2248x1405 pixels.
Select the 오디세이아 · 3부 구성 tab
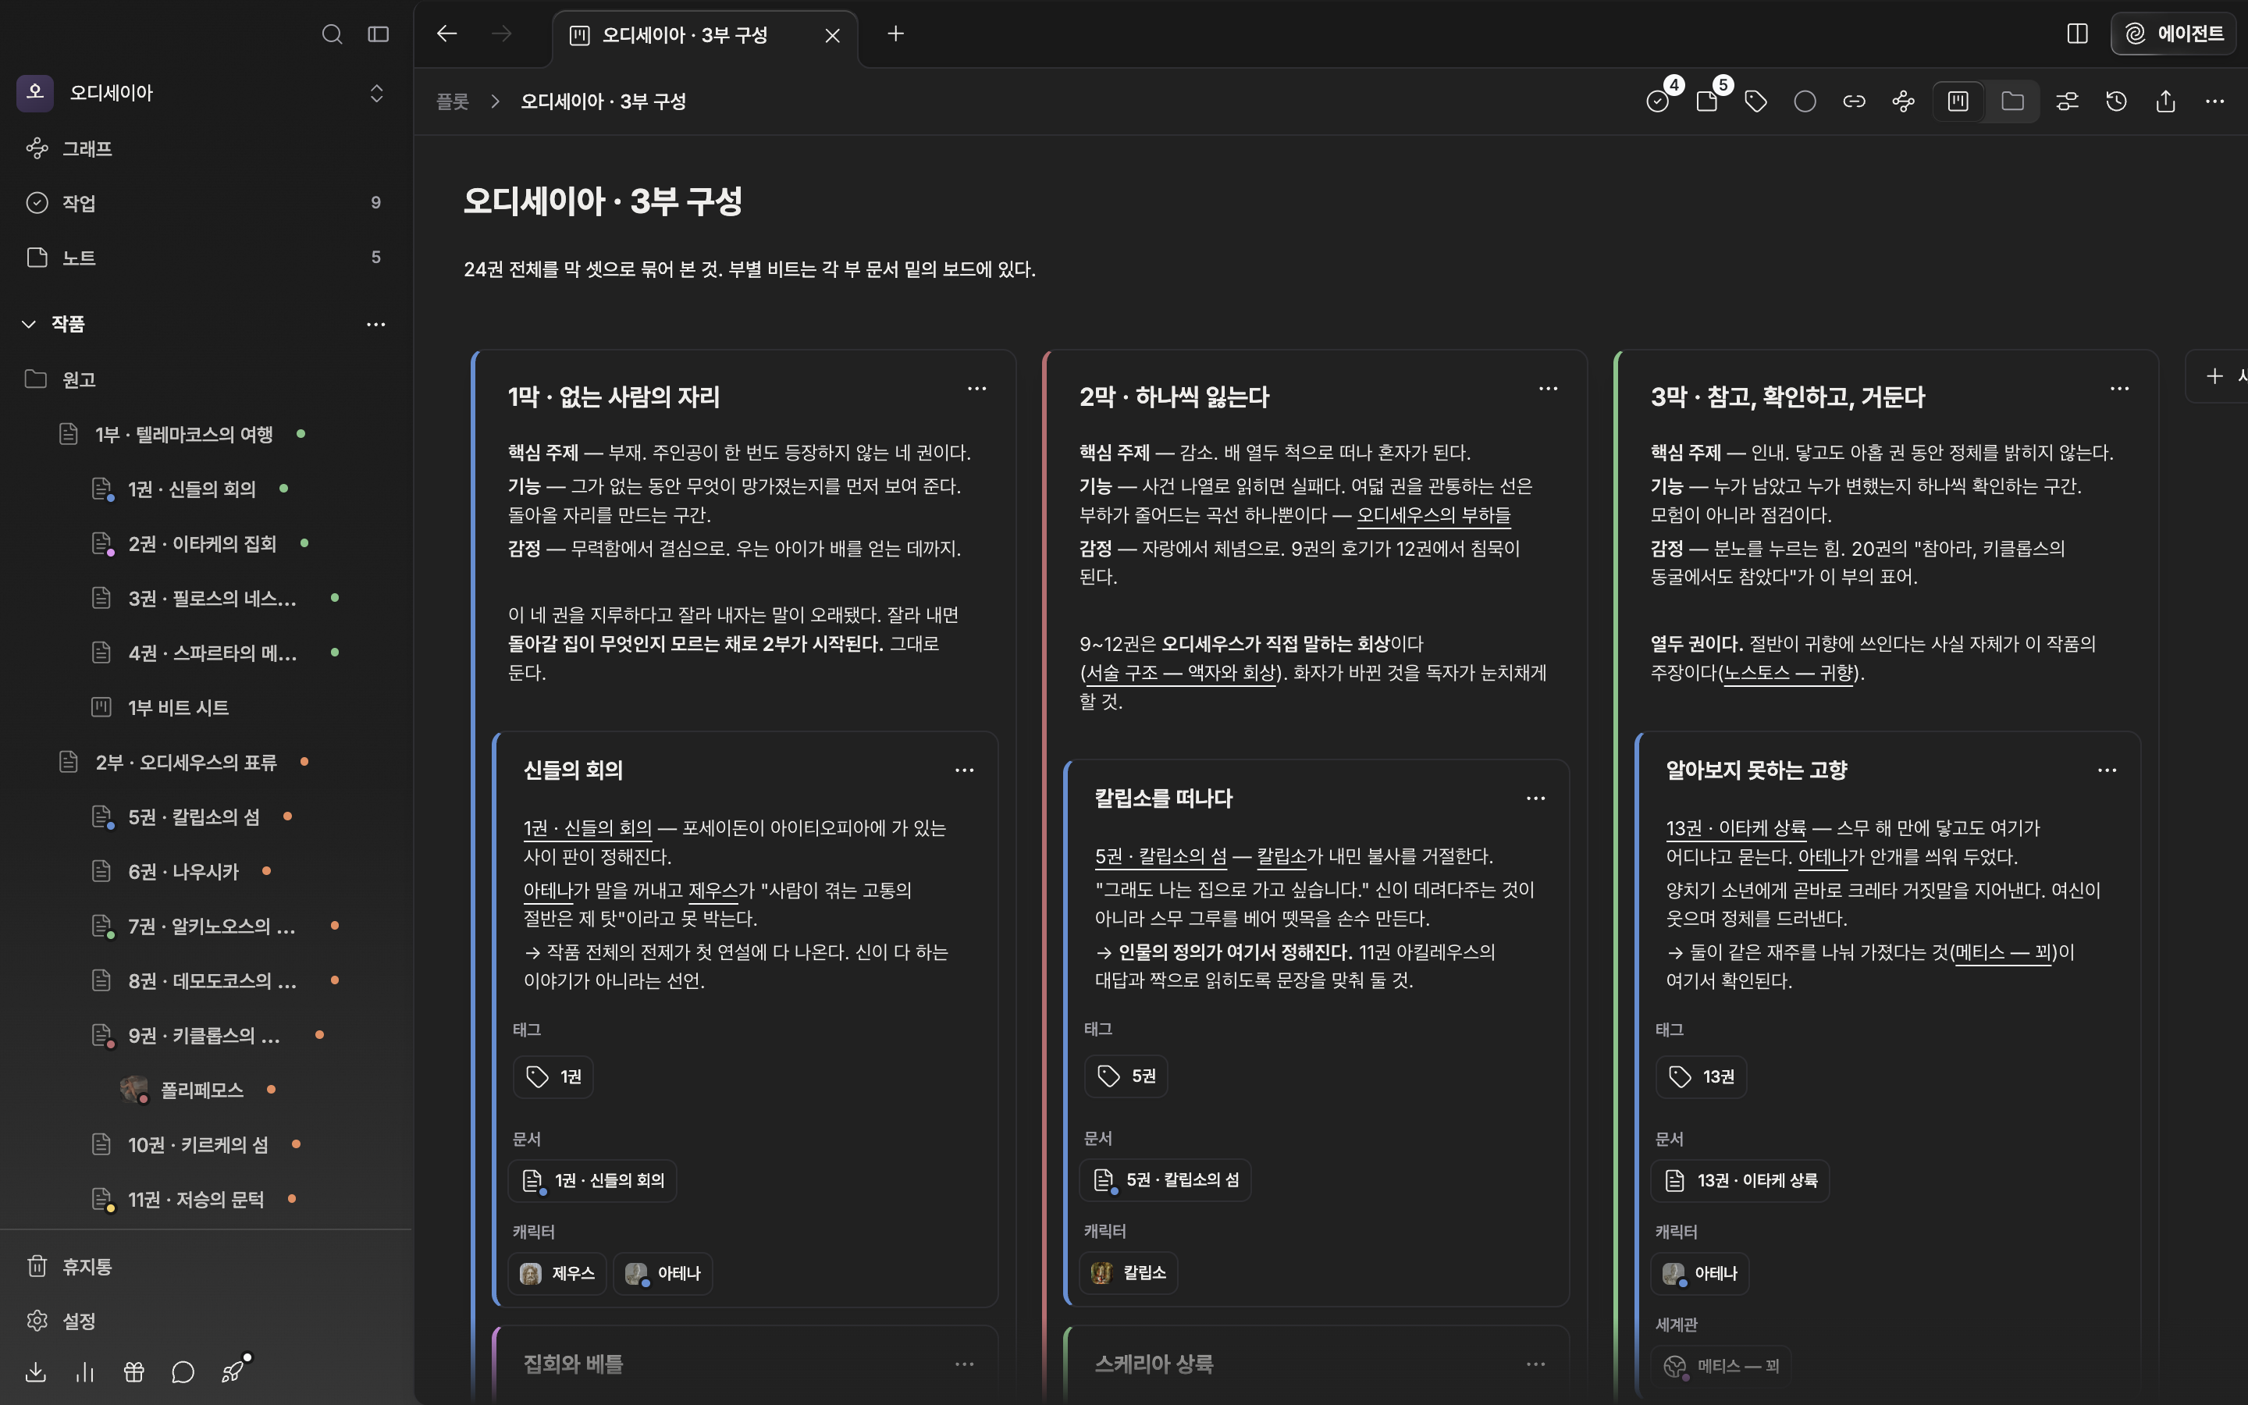(x=705, y=35)
